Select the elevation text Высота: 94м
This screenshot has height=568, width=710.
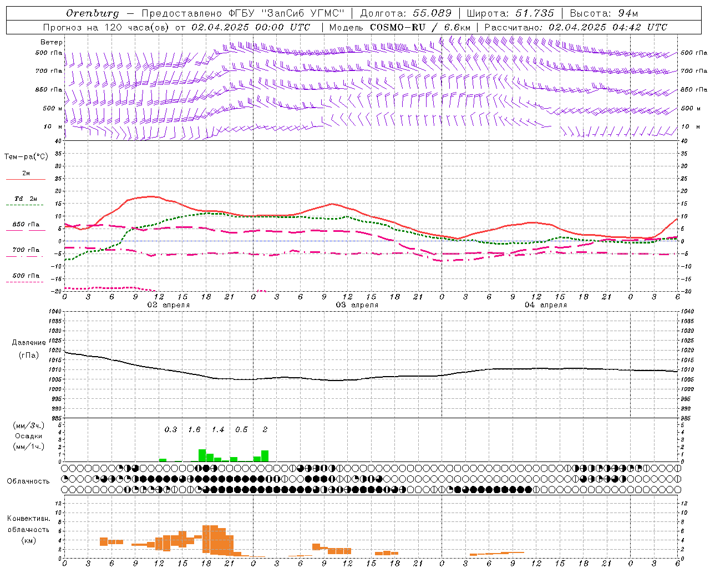tap(604, 13)
